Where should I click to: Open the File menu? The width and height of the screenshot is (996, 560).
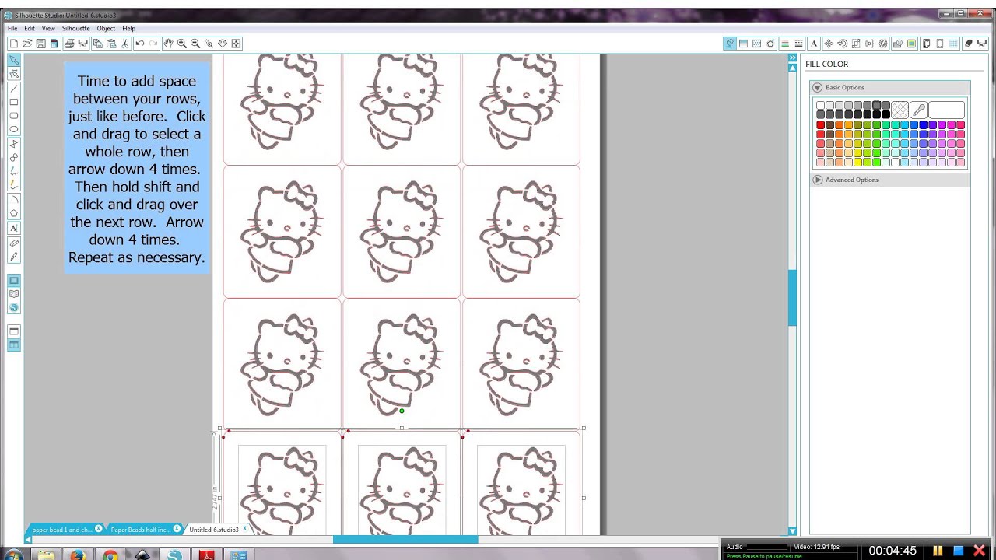click(x=12, y=28)
